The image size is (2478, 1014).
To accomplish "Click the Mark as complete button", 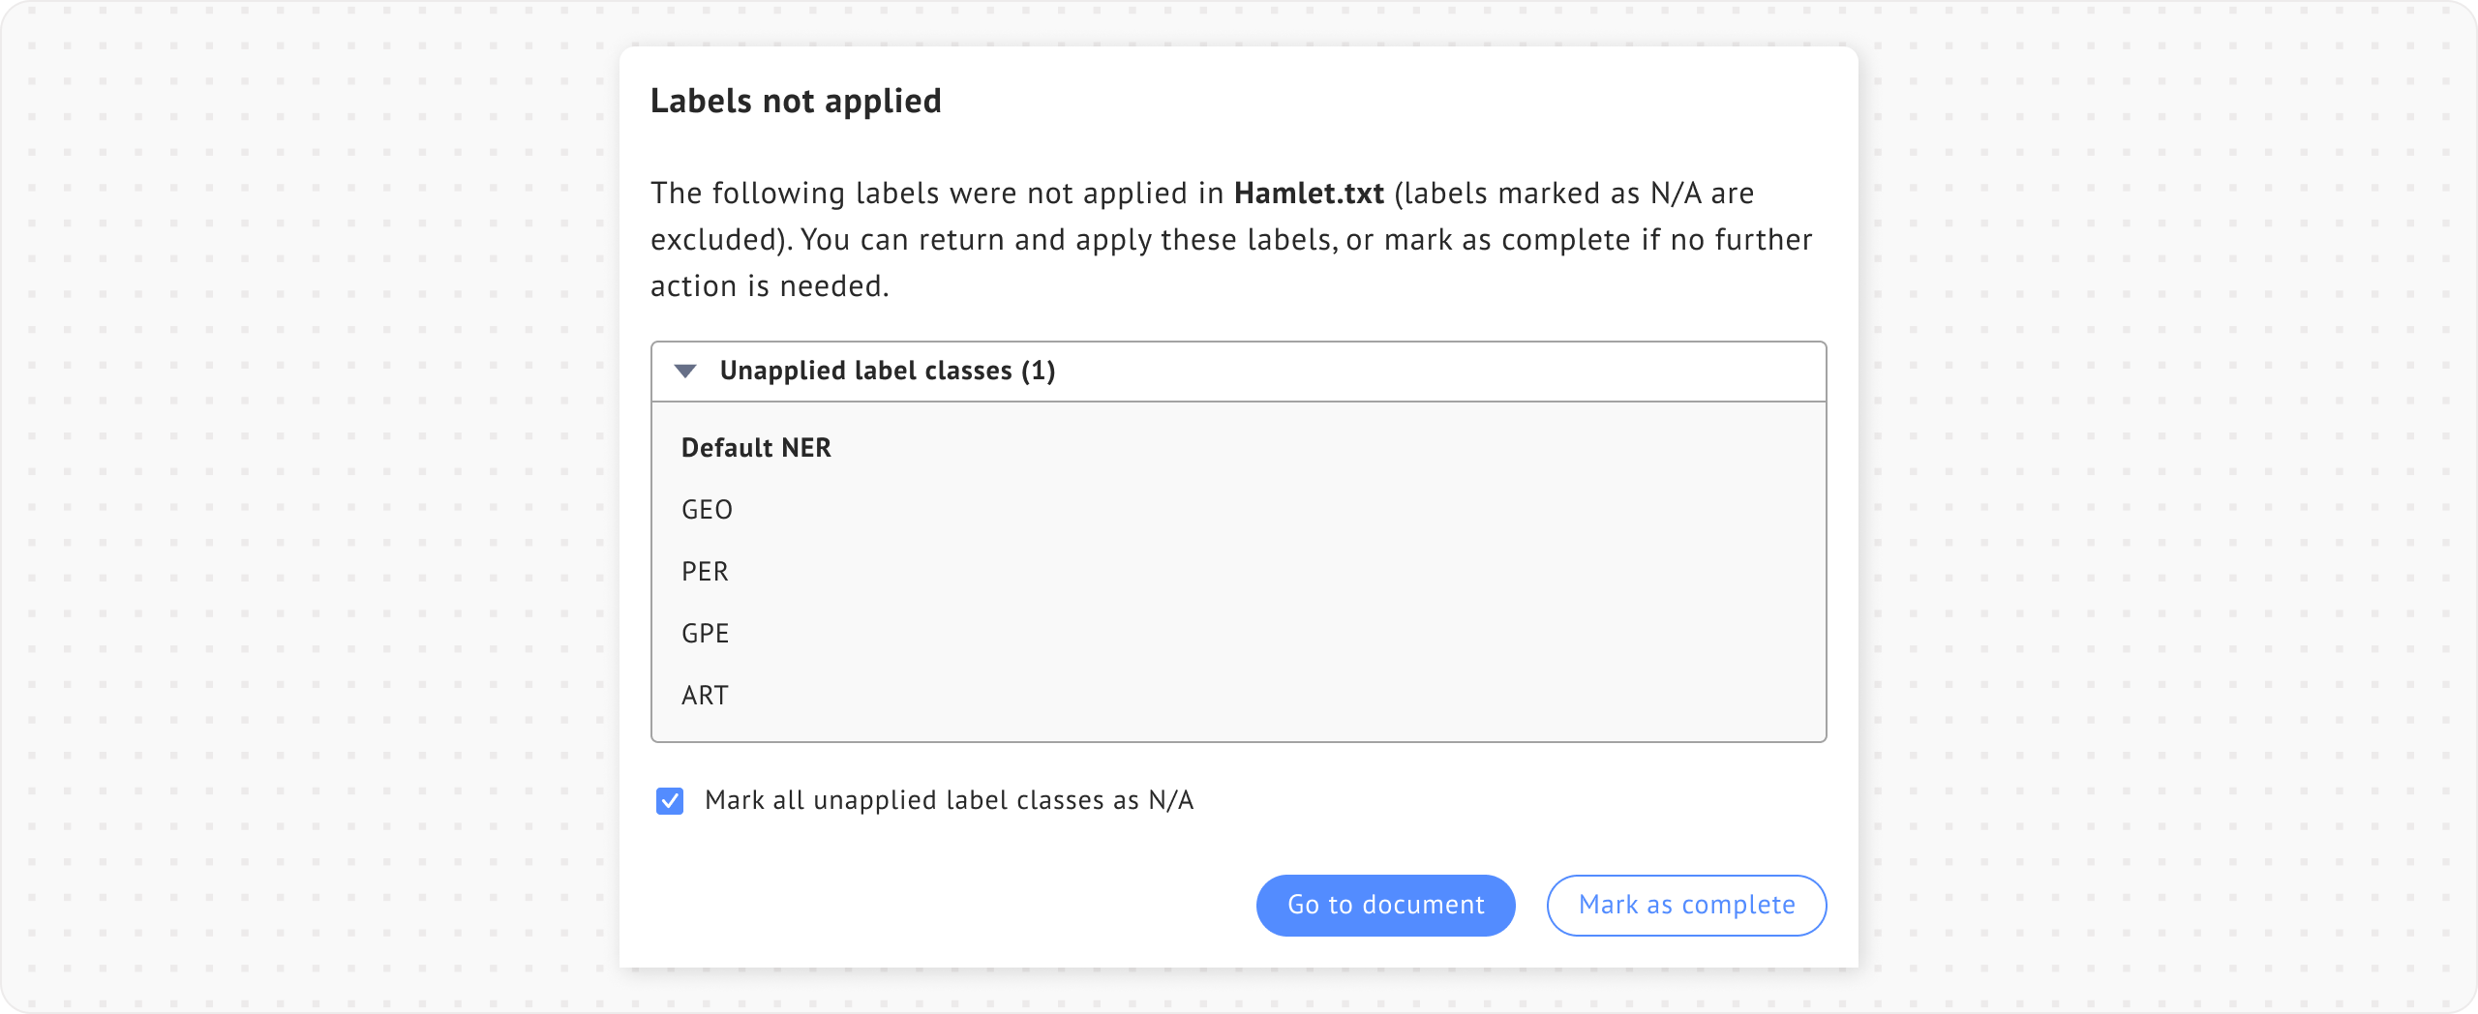I will click(1686, 906).
